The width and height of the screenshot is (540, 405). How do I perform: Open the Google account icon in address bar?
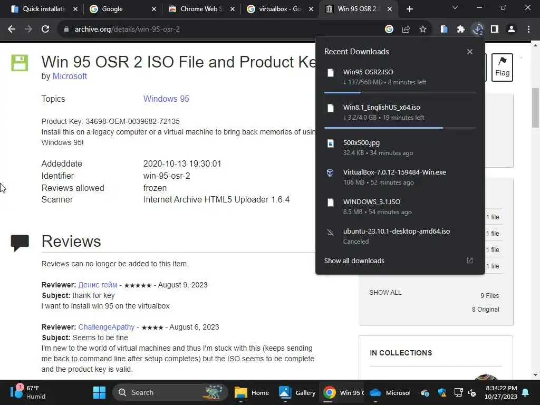[389, 30]
